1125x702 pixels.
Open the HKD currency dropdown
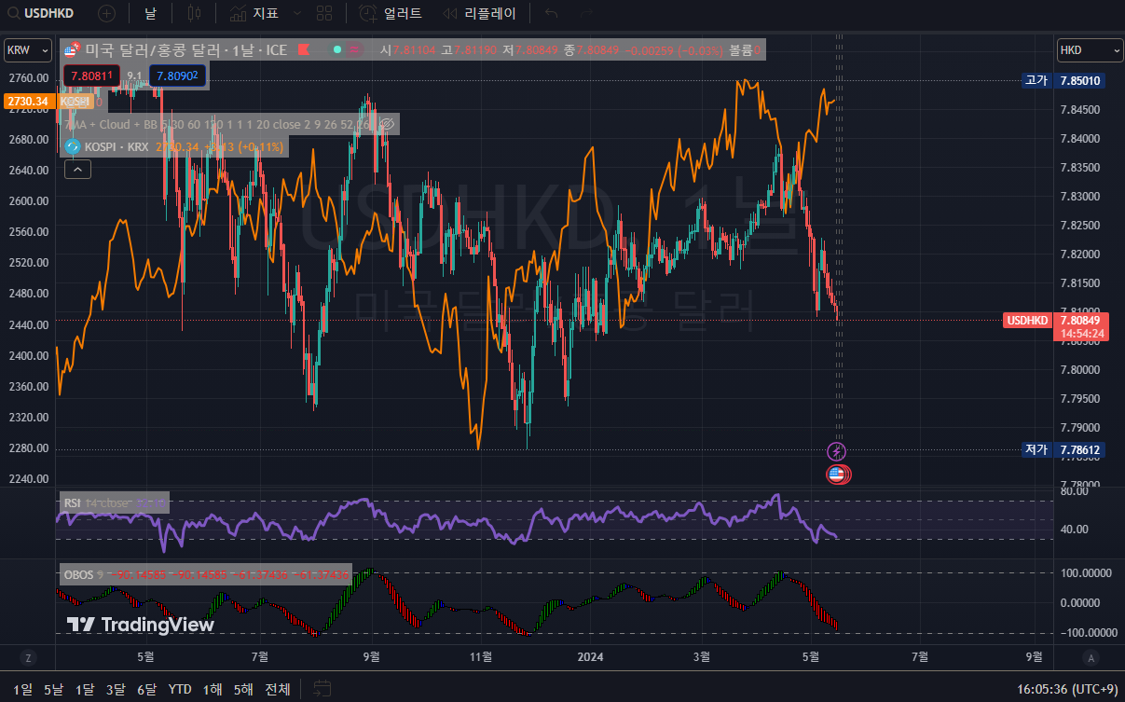pos(1090,50)
